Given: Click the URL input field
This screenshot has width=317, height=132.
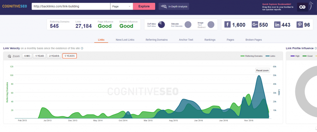Looking at the screenshot, I should [x=71, y=6].
